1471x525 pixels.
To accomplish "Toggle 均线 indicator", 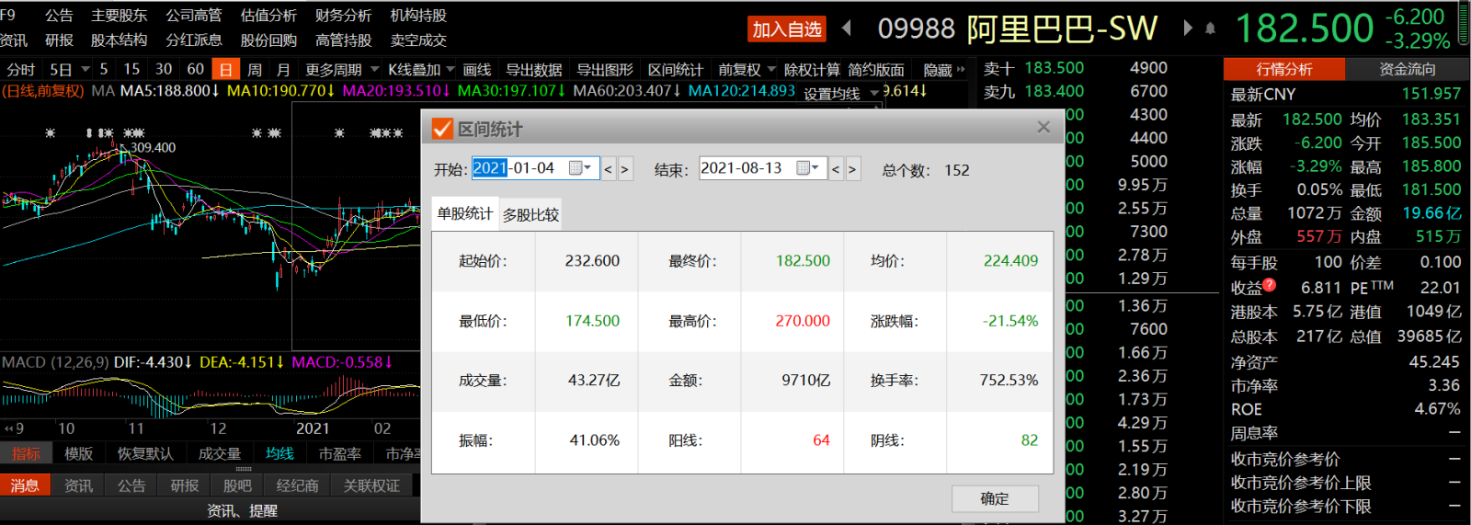I will point(279,453).
